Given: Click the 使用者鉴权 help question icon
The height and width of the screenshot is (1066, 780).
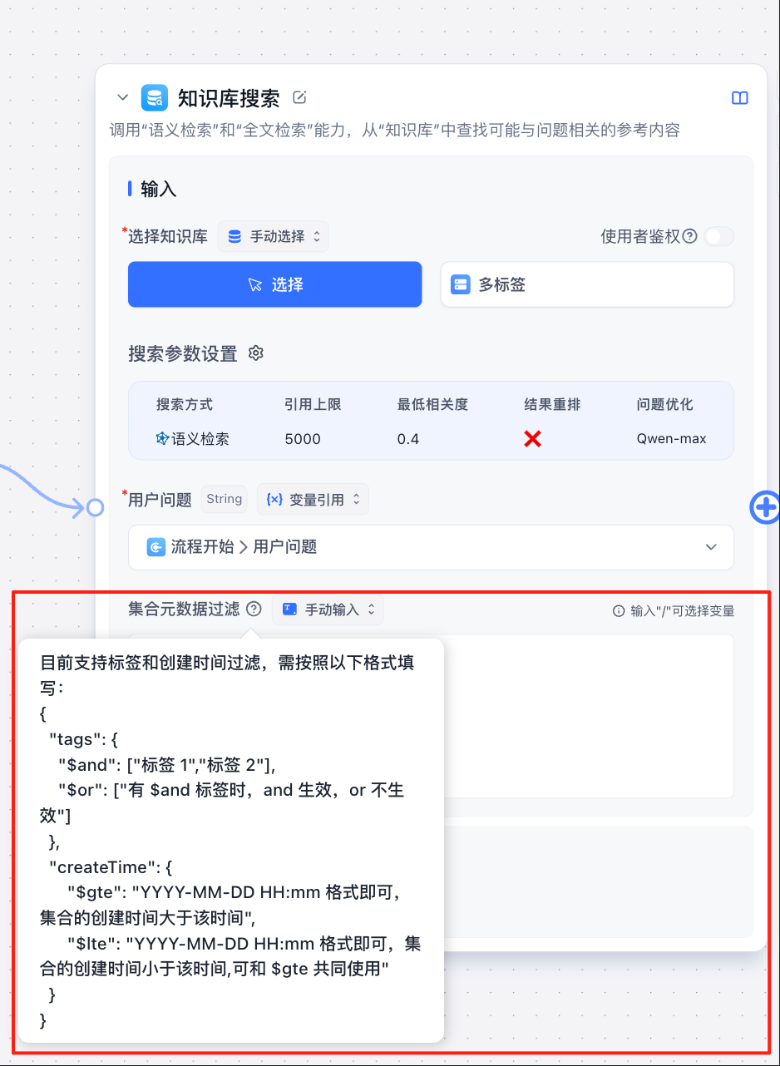Looking at the screenshot, I should 689,236.
